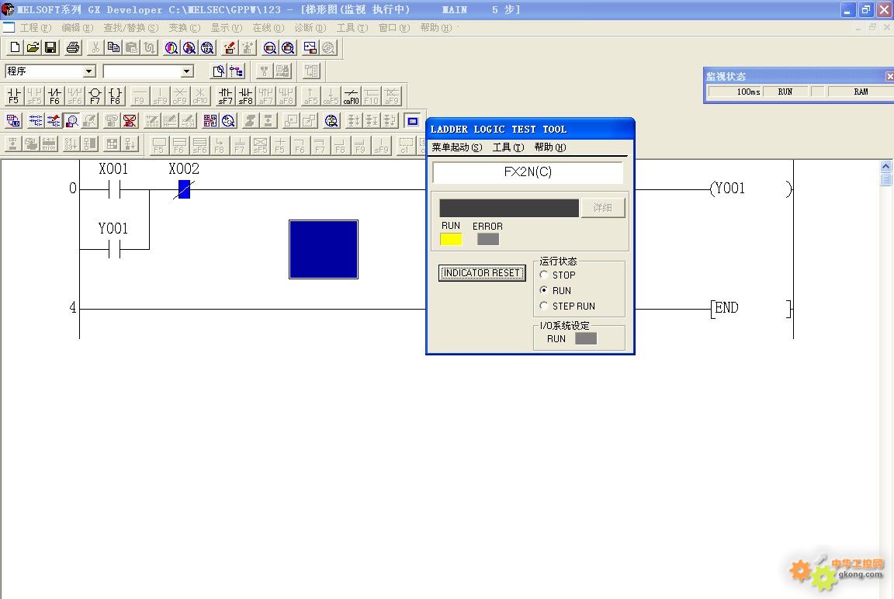The height and width of the screenshot is (599, 894).
Task: Open 菜单起动(S) in Ladder Logic Test Tool
Action: pyautogui.click(x=456, y=147)
